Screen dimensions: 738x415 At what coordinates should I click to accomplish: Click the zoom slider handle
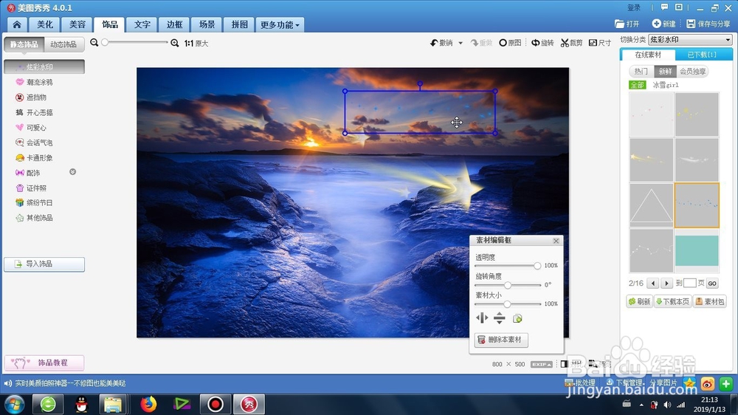click(105, 42)
